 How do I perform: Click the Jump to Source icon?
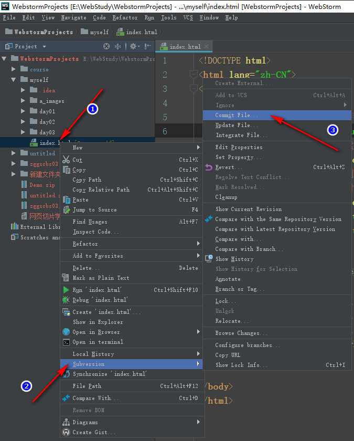(66, 209)
